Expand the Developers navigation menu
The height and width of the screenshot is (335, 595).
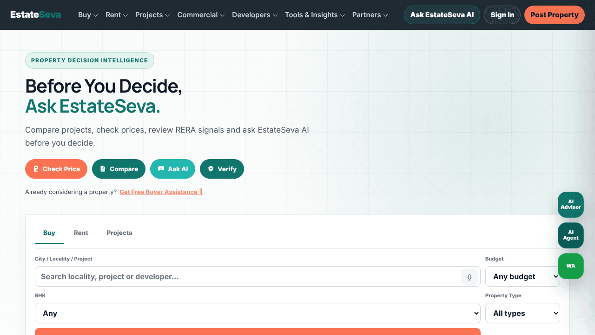255,15
